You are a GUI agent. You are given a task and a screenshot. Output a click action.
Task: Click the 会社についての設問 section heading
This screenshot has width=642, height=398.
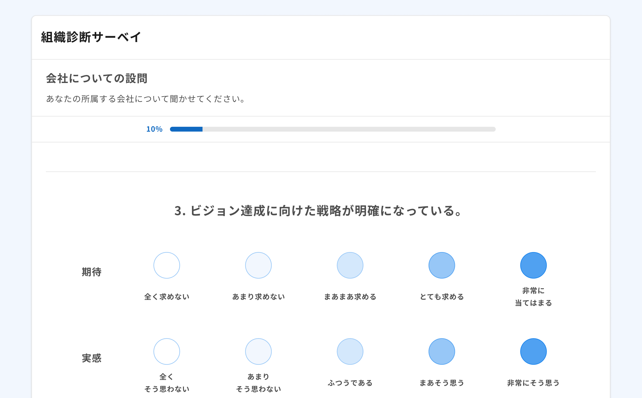point(97,78)
